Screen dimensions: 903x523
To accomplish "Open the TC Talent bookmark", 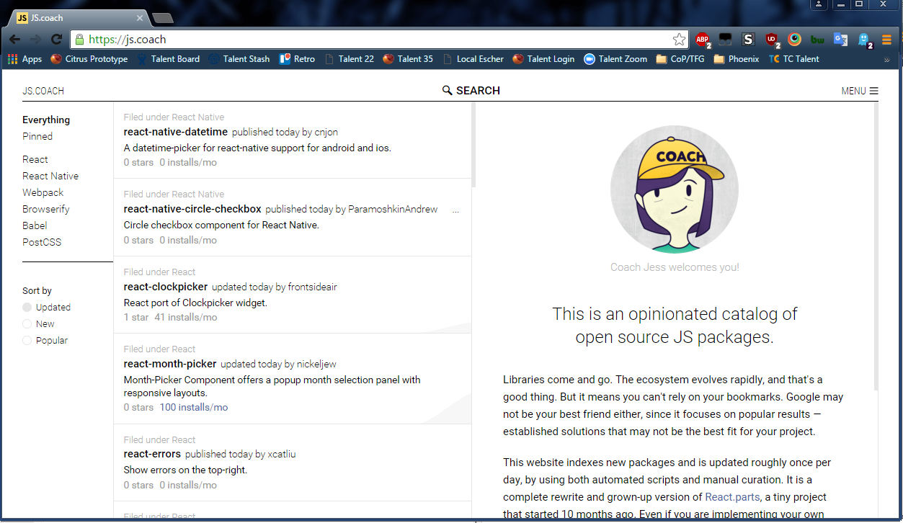I will (794, 59).
